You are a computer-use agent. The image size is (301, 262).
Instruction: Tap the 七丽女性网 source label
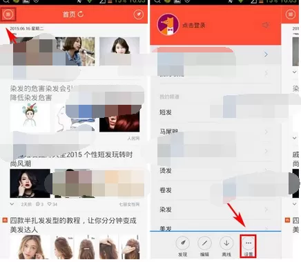[129, 204]
